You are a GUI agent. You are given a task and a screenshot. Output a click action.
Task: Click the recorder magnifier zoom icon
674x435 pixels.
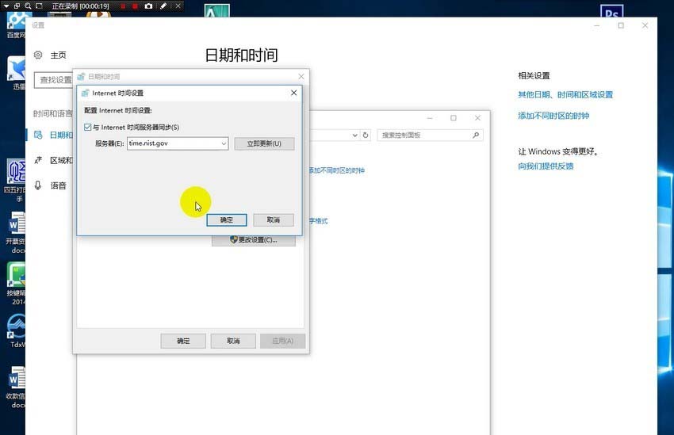click(28, 6)
